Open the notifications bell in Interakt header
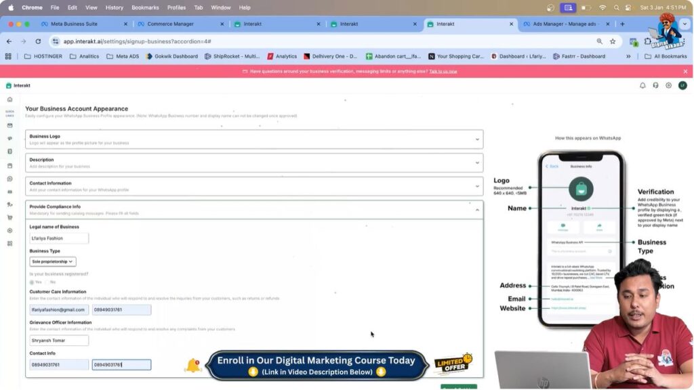Screen dimensions: 694x390 tap(642, 85)
